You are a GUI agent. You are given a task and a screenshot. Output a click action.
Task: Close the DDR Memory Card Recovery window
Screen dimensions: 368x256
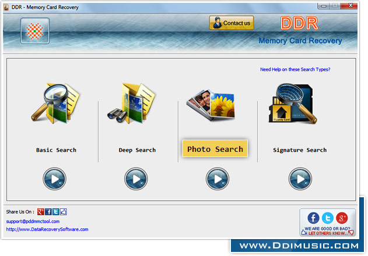350,5
